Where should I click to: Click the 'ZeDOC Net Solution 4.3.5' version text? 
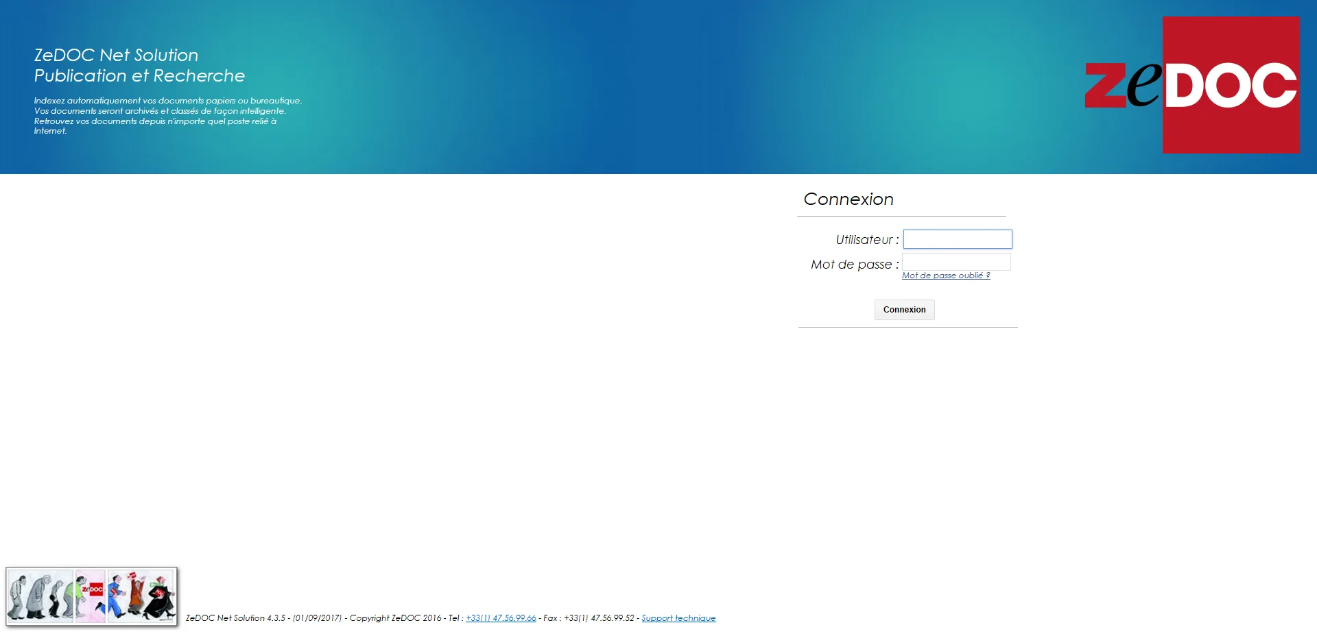(x=235, y=618)
